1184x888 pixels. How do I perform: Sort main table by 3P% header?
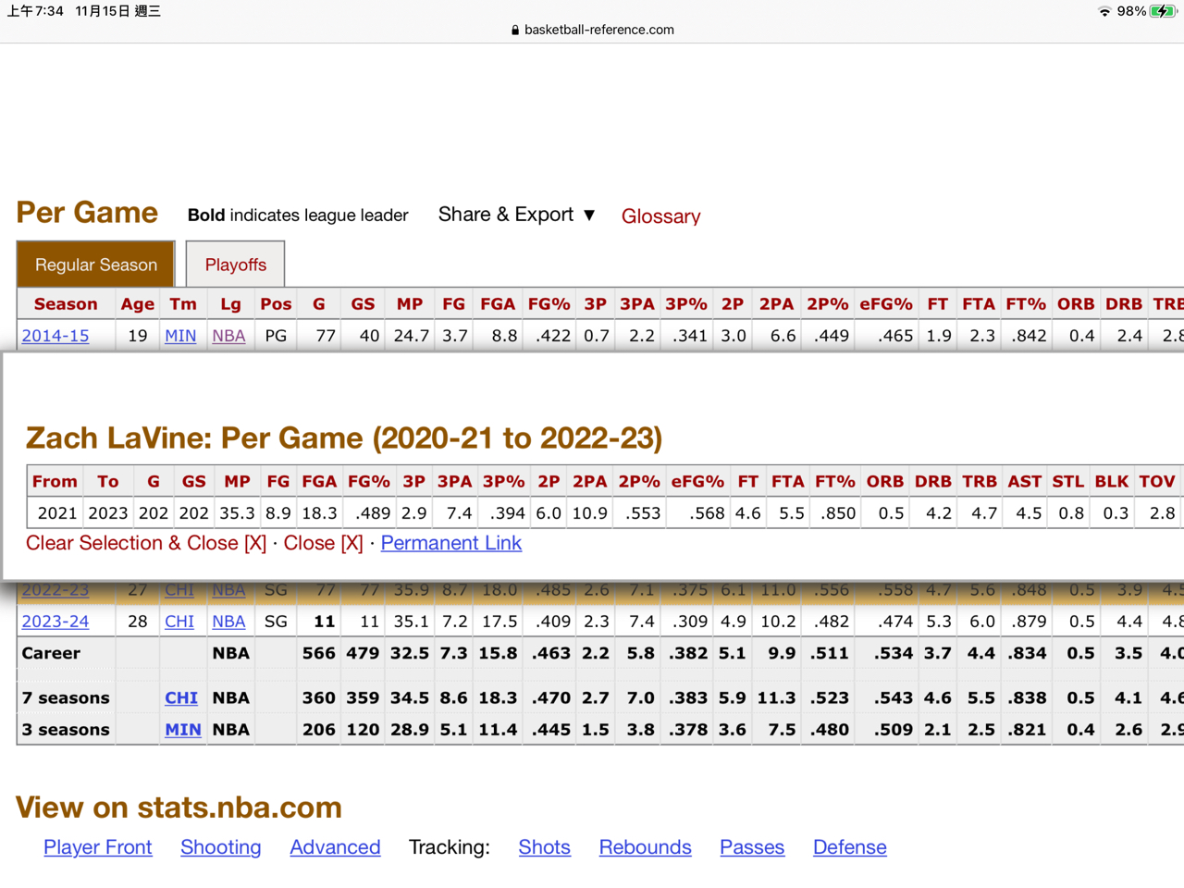click(x=686, y=304)
